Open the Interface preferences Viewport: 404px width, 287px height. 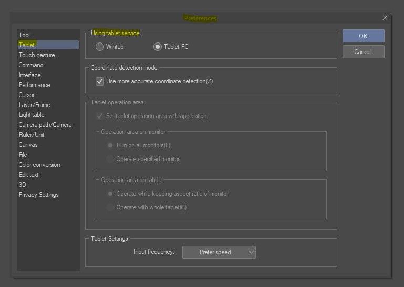click(29, 75)
